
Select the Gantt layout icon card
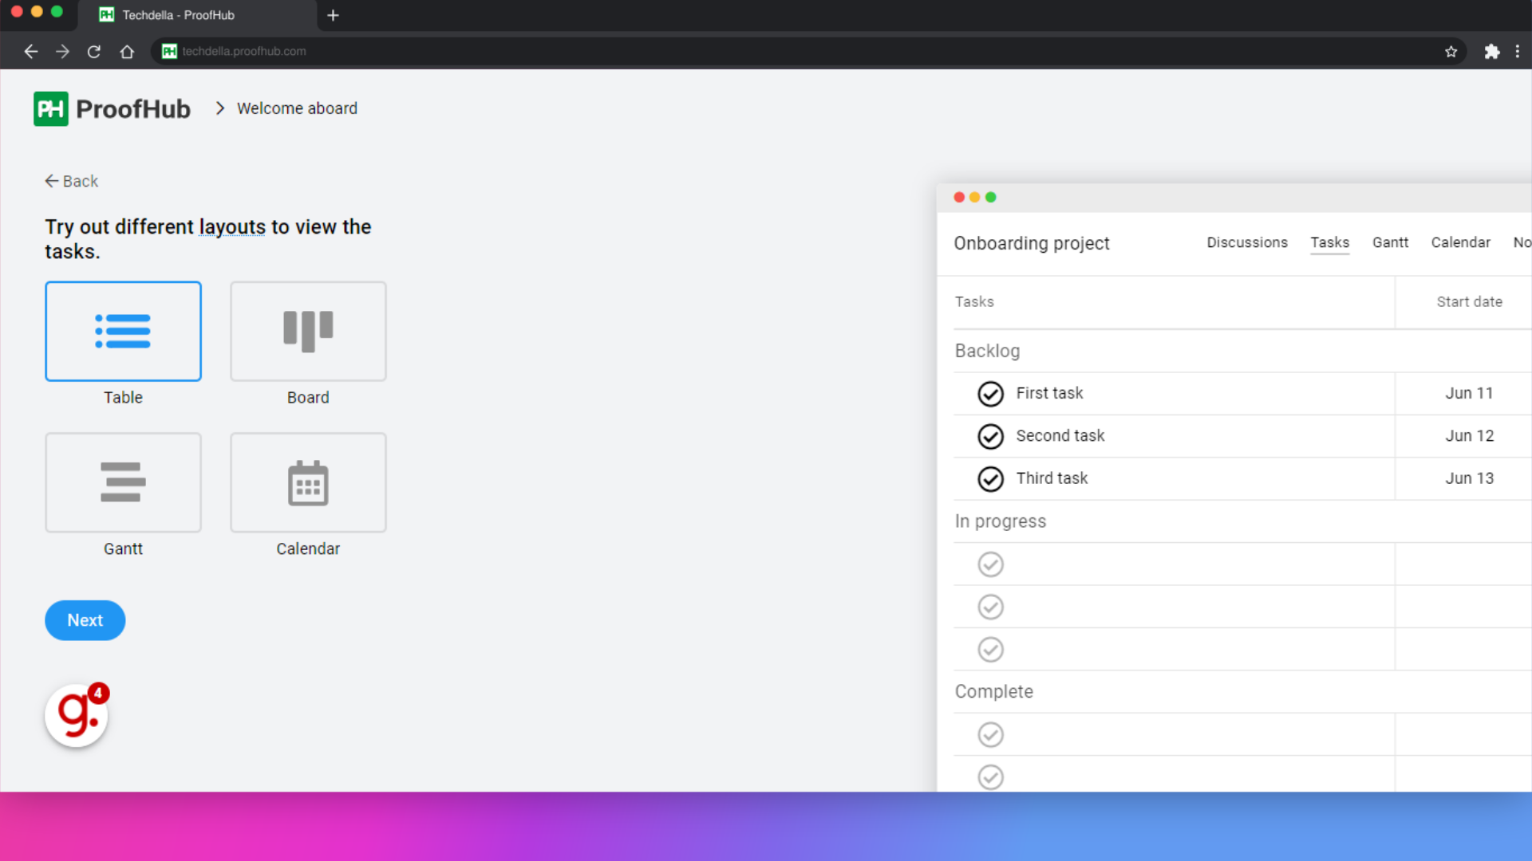pos(123,482)
